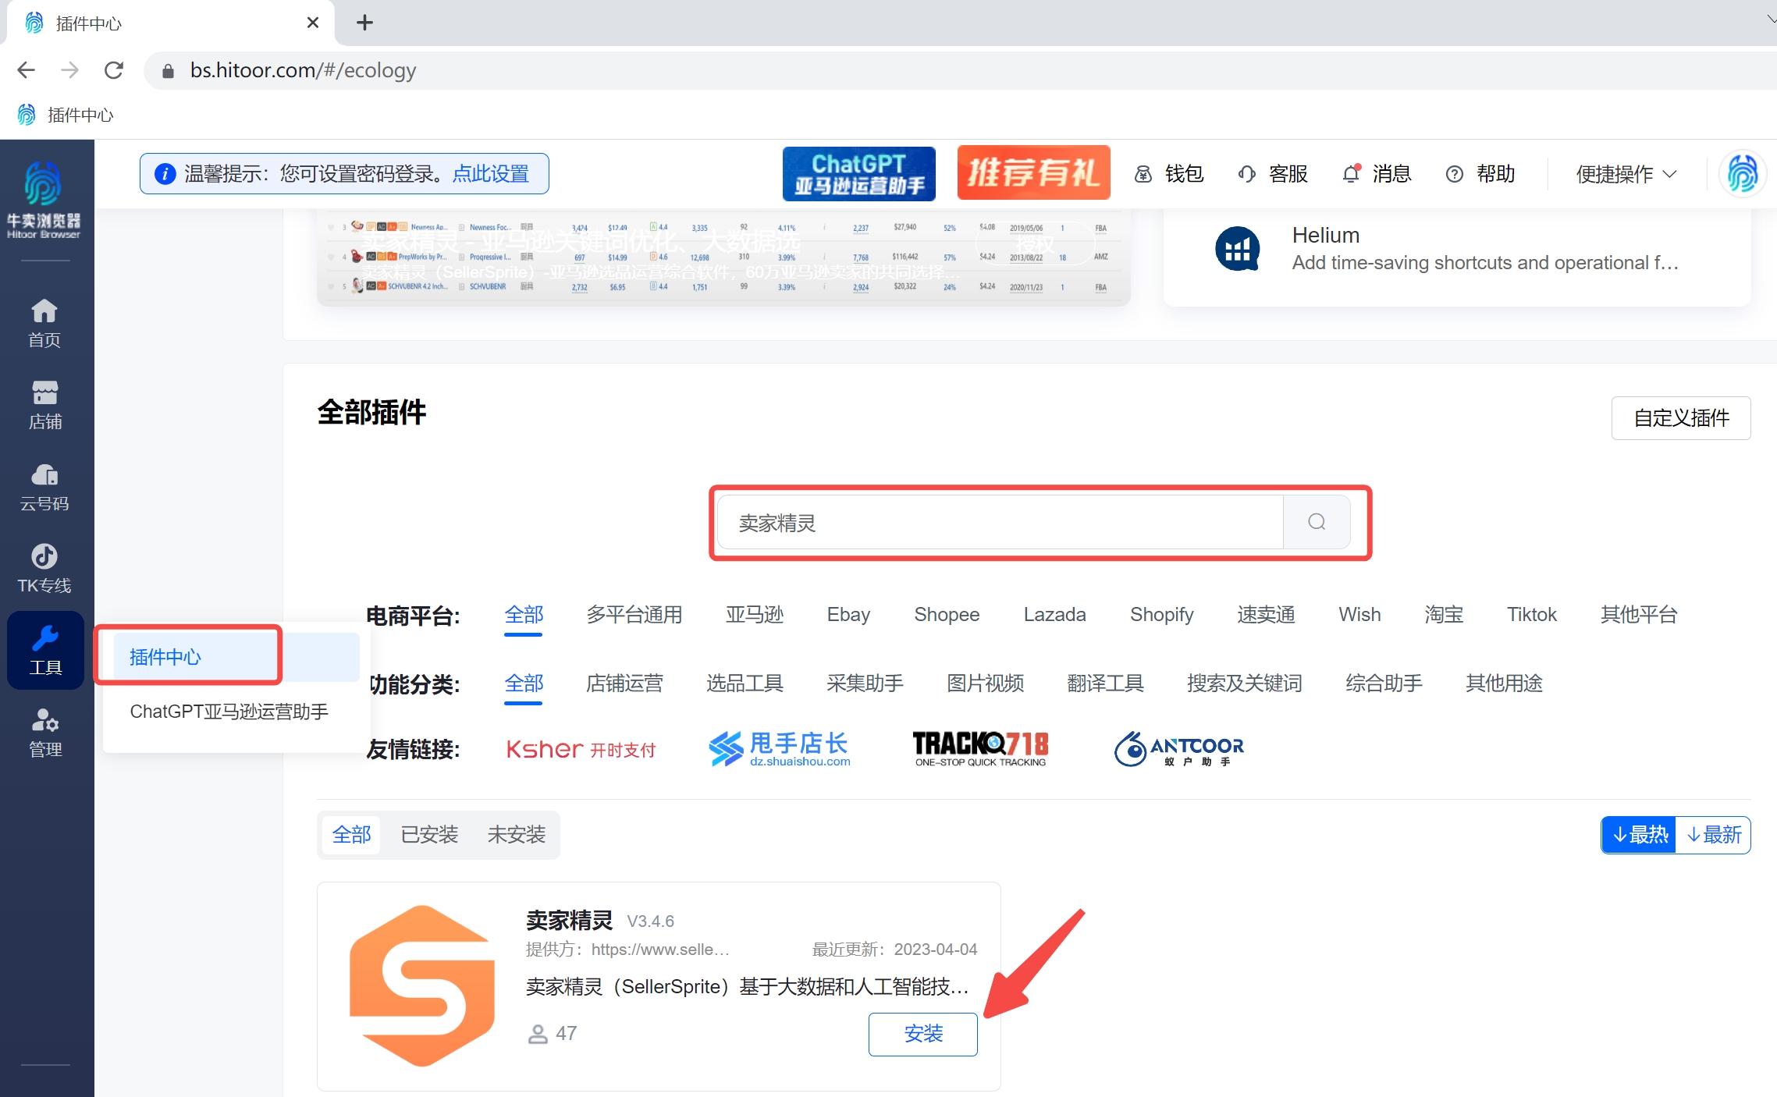Sort plugins by 最新
This screenshot has height=1097, width=1777.
[1713, 835]
